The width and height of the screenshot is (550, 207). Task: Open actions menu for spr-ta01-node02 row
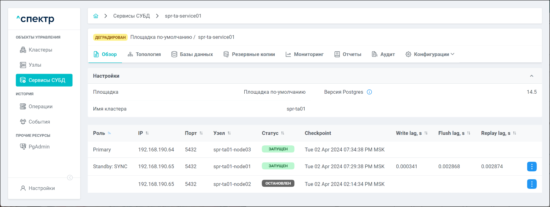(x=531, y=184)
